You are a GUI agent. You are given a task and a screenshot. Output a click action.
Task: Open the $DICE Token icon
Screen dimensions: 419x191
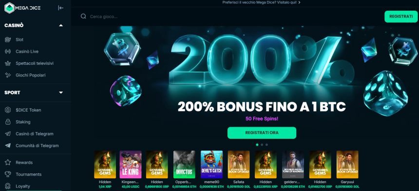click(8, 110)
